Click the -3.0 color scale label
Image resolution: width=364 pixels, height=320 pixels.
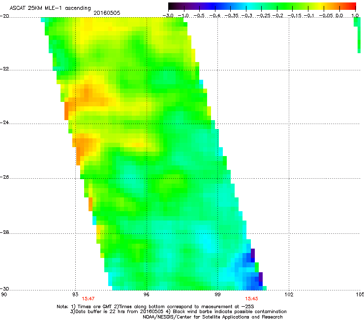168,16
